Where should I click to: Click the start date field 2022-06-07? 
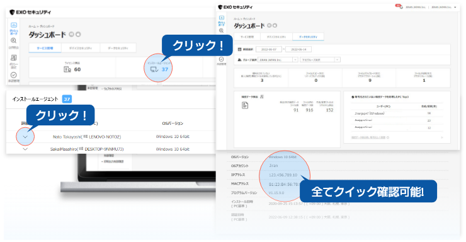269,49
